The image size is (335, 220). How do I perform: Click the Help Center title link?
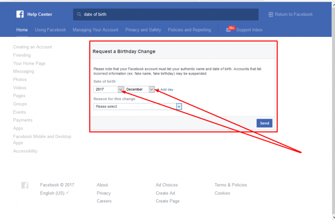coord(40,14)
